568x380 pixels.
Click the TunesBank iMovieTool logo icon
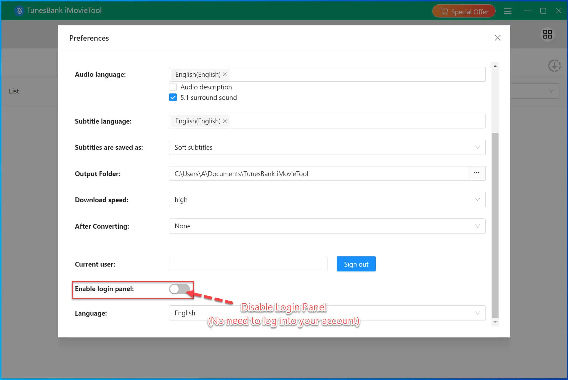(x=19, y=11)
